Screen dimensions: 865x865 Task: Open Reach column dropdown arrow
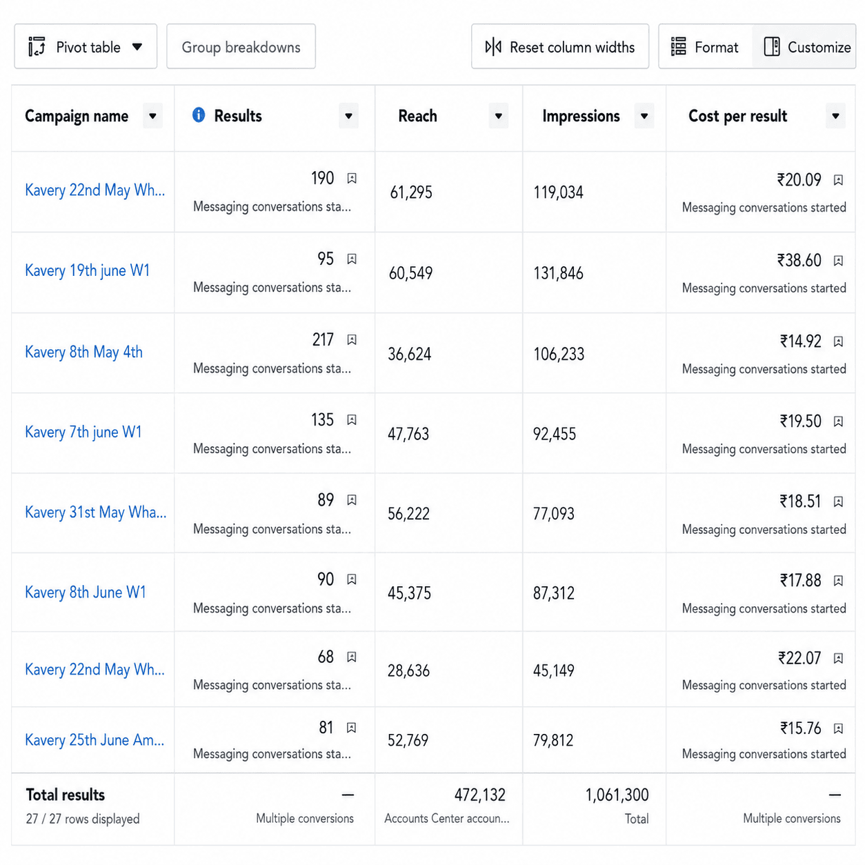click(498, 116)
